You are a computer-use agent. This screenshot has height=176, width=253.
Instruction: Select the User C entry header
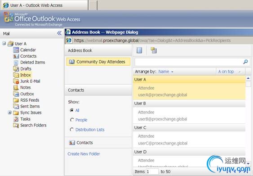189,127
